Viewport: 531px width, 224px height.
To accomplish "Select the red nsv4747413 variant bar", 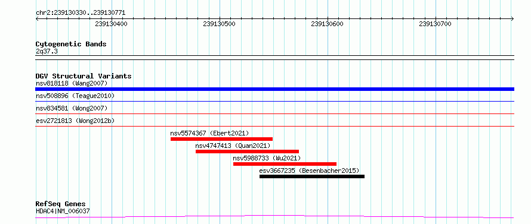I will point(247,152).
